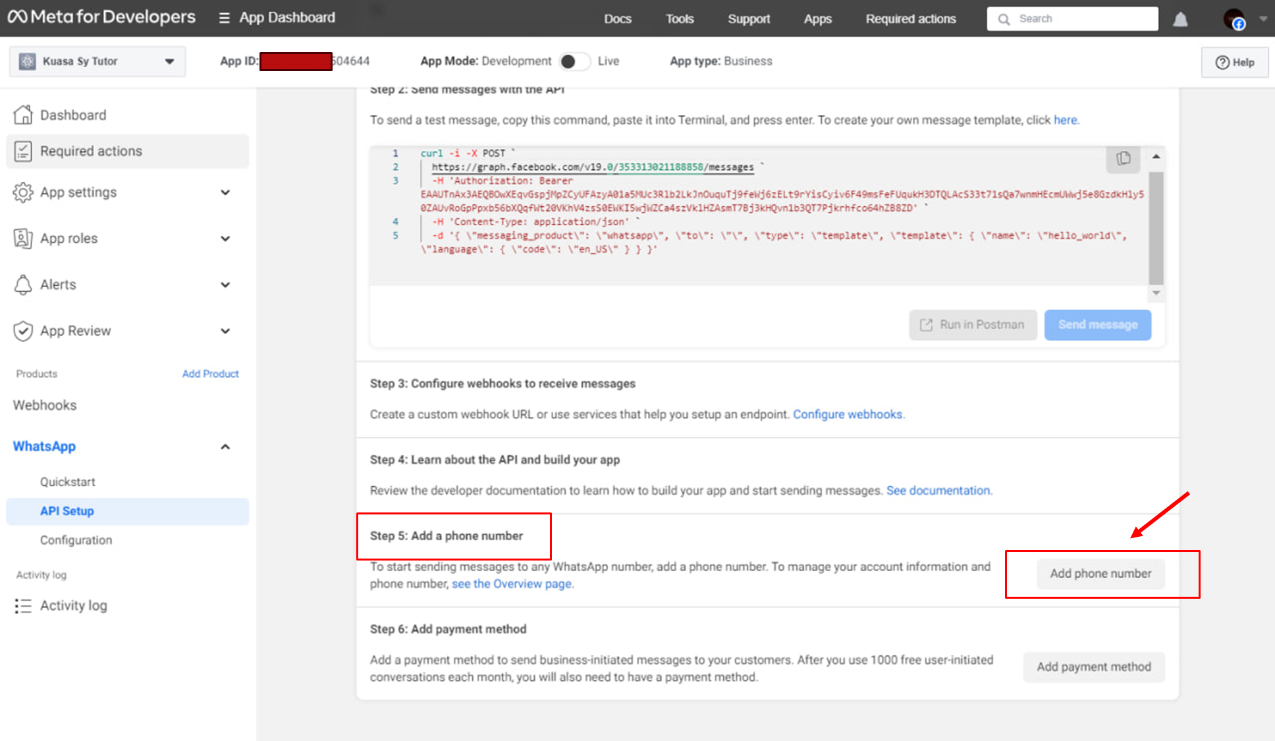Open the hamburger menu beside App Dashboard
The height and width of the screenshot is (741, 1275).
point(225,18)
